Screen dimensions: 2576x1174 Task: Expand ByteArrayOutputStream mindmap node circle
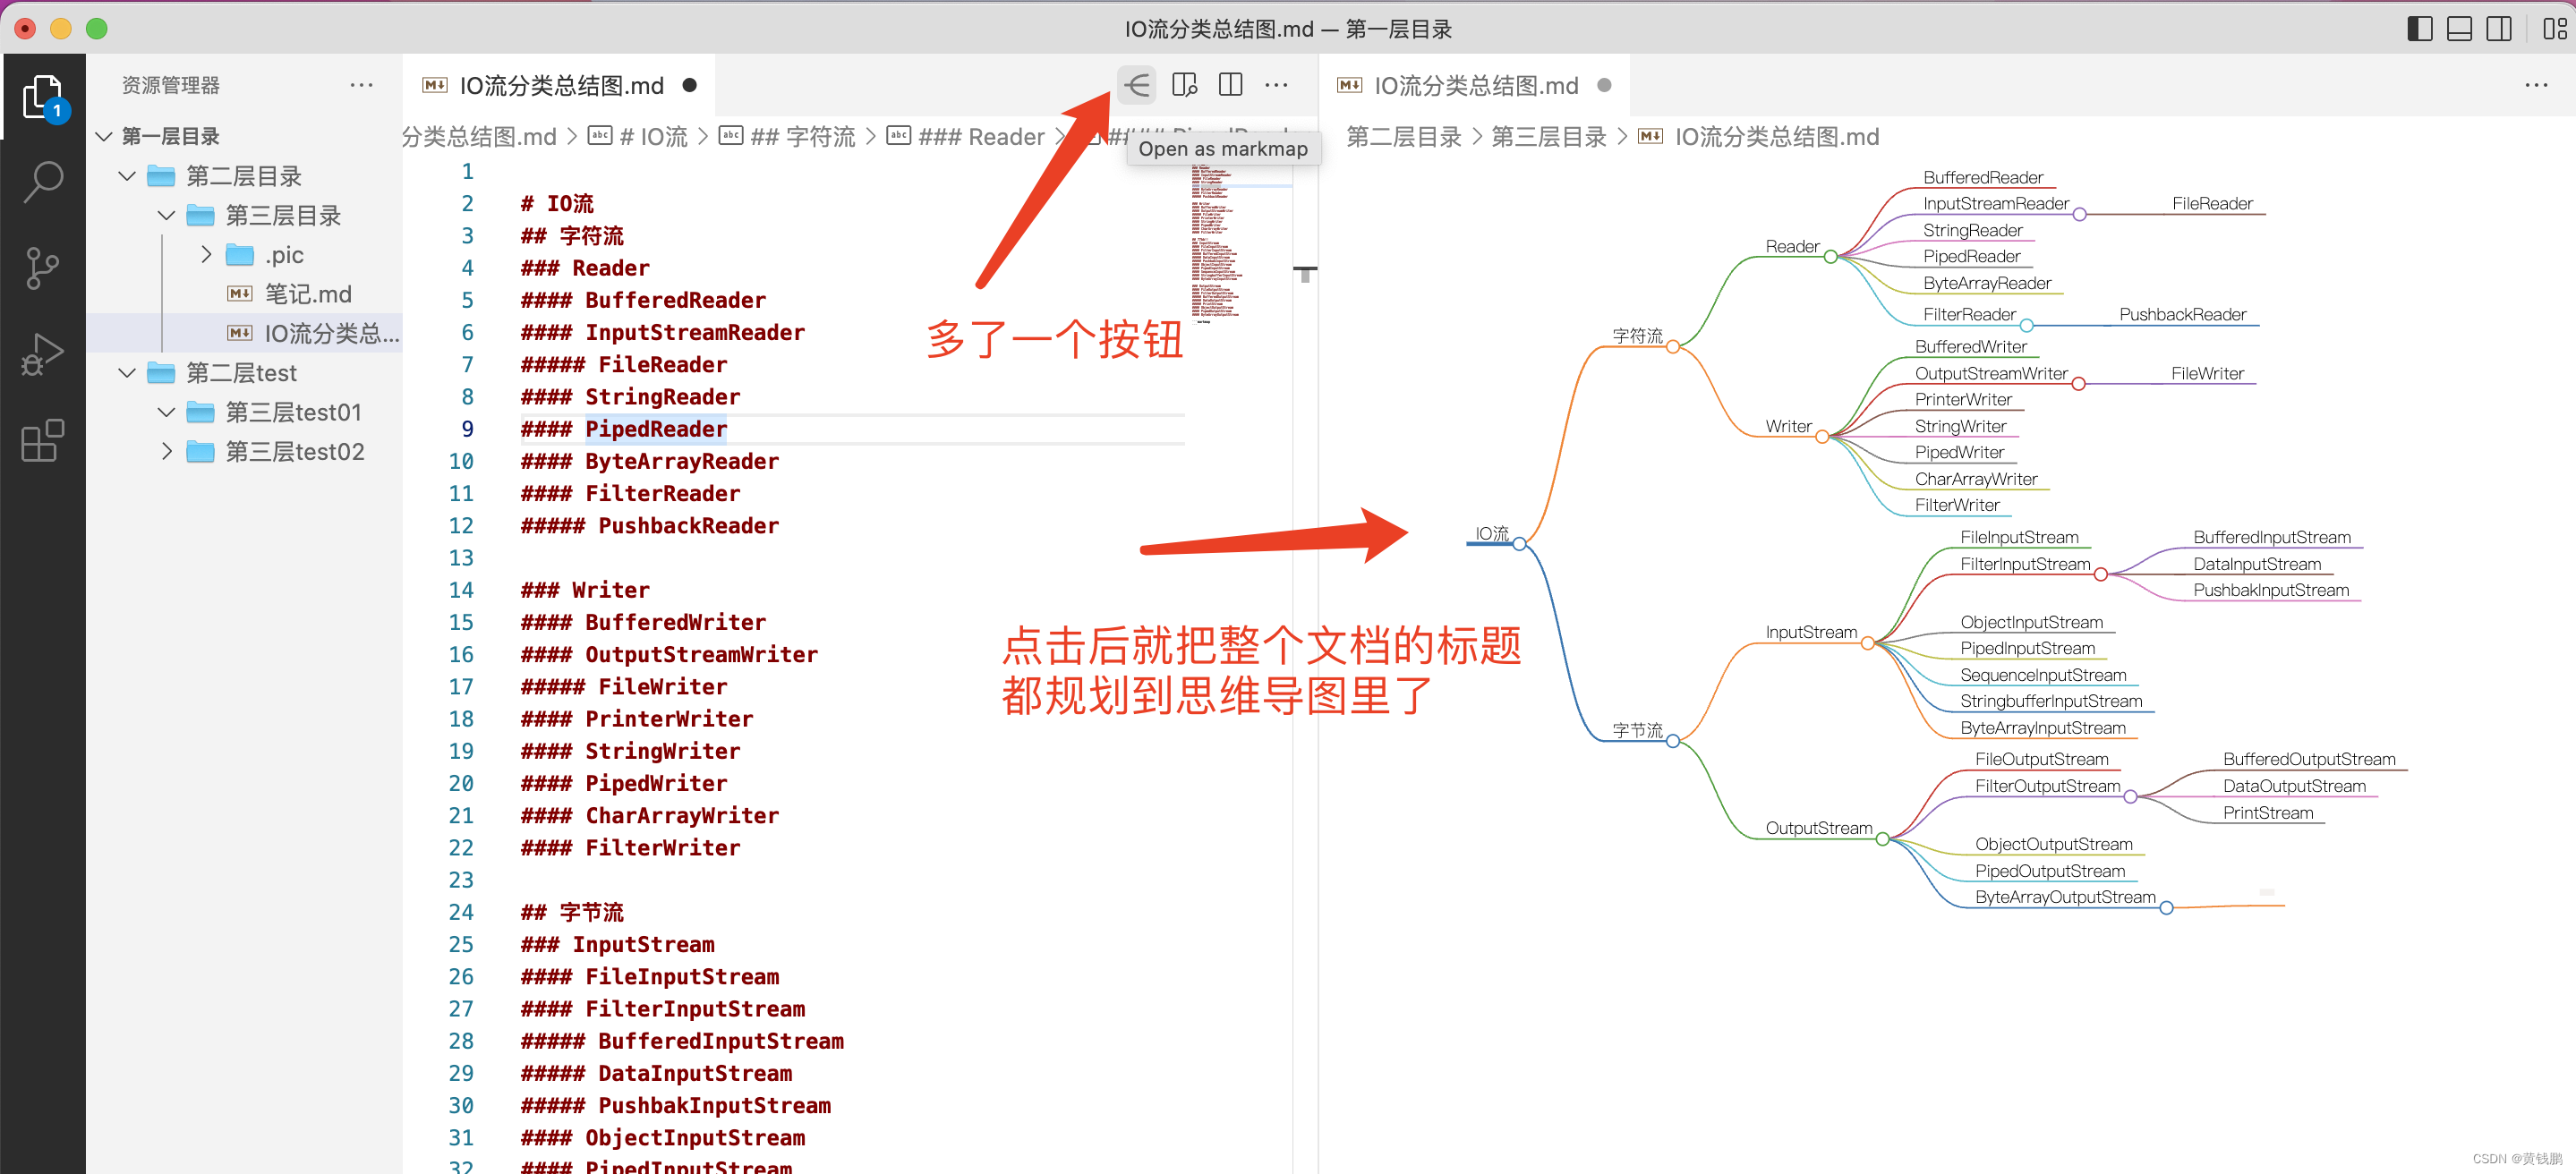(x=2166, y=908)
